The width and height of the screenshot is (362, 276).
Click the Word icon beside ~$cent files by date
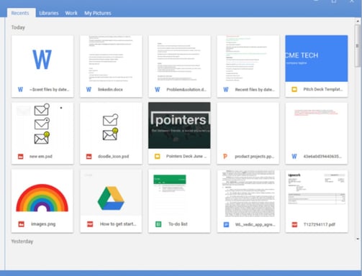tap(20, 90)
